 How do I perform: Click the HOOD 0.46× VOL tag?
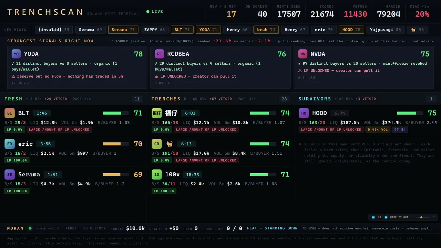[x=378, y=130]
